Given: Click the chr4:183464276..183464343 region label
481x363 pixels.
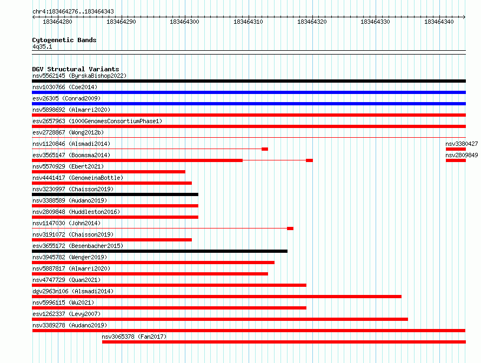Looking at the screenshot, I should 73,11.
